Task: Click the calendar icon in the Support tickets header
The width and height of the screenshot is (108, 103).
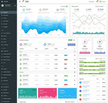Action: 66,102
